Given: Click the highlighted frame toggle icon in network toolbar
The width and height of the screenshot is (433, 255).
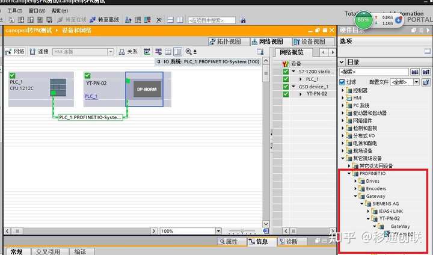Looking at the screenshot, I should point(178,51).
